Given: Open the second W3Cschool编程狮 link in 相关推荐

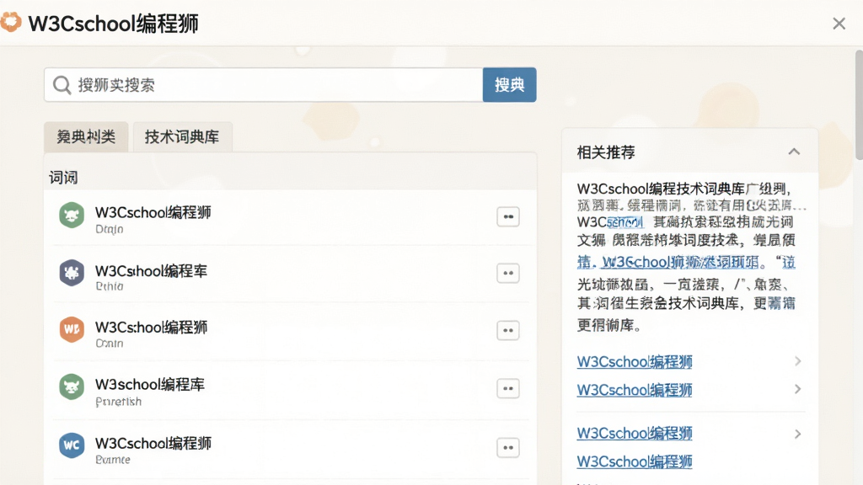Looking at the screenshot, I should point(635,390).
